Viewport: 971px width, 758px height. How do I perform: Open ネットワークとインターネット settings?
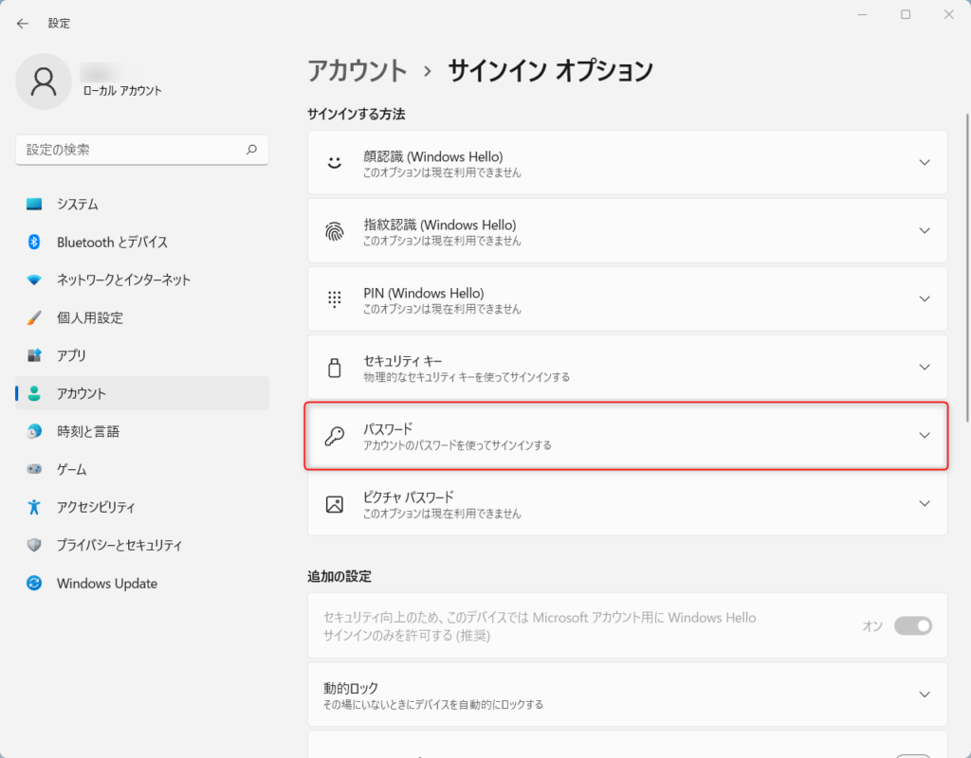142,280
